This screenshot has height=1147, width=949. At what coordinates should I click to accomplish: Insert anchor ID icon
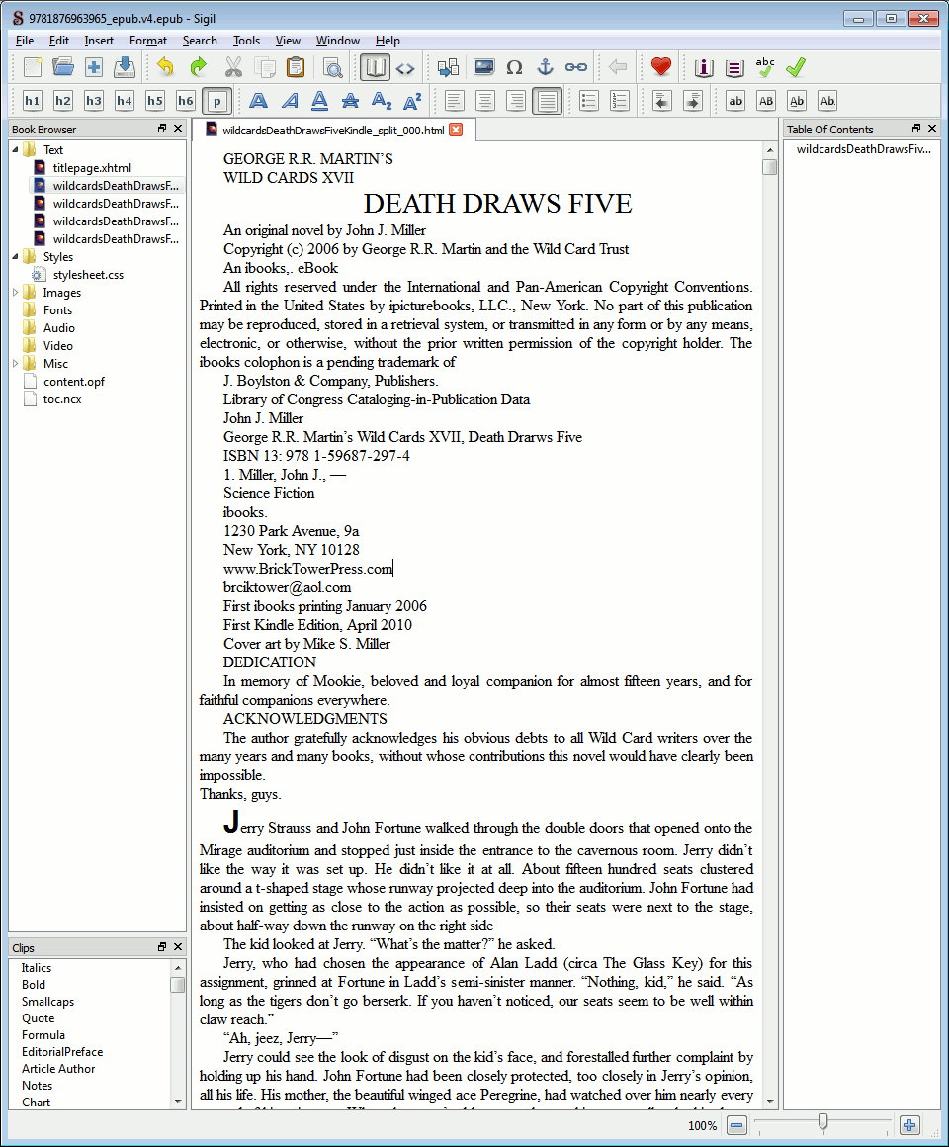pyautogui.click(x=545, y=67)
